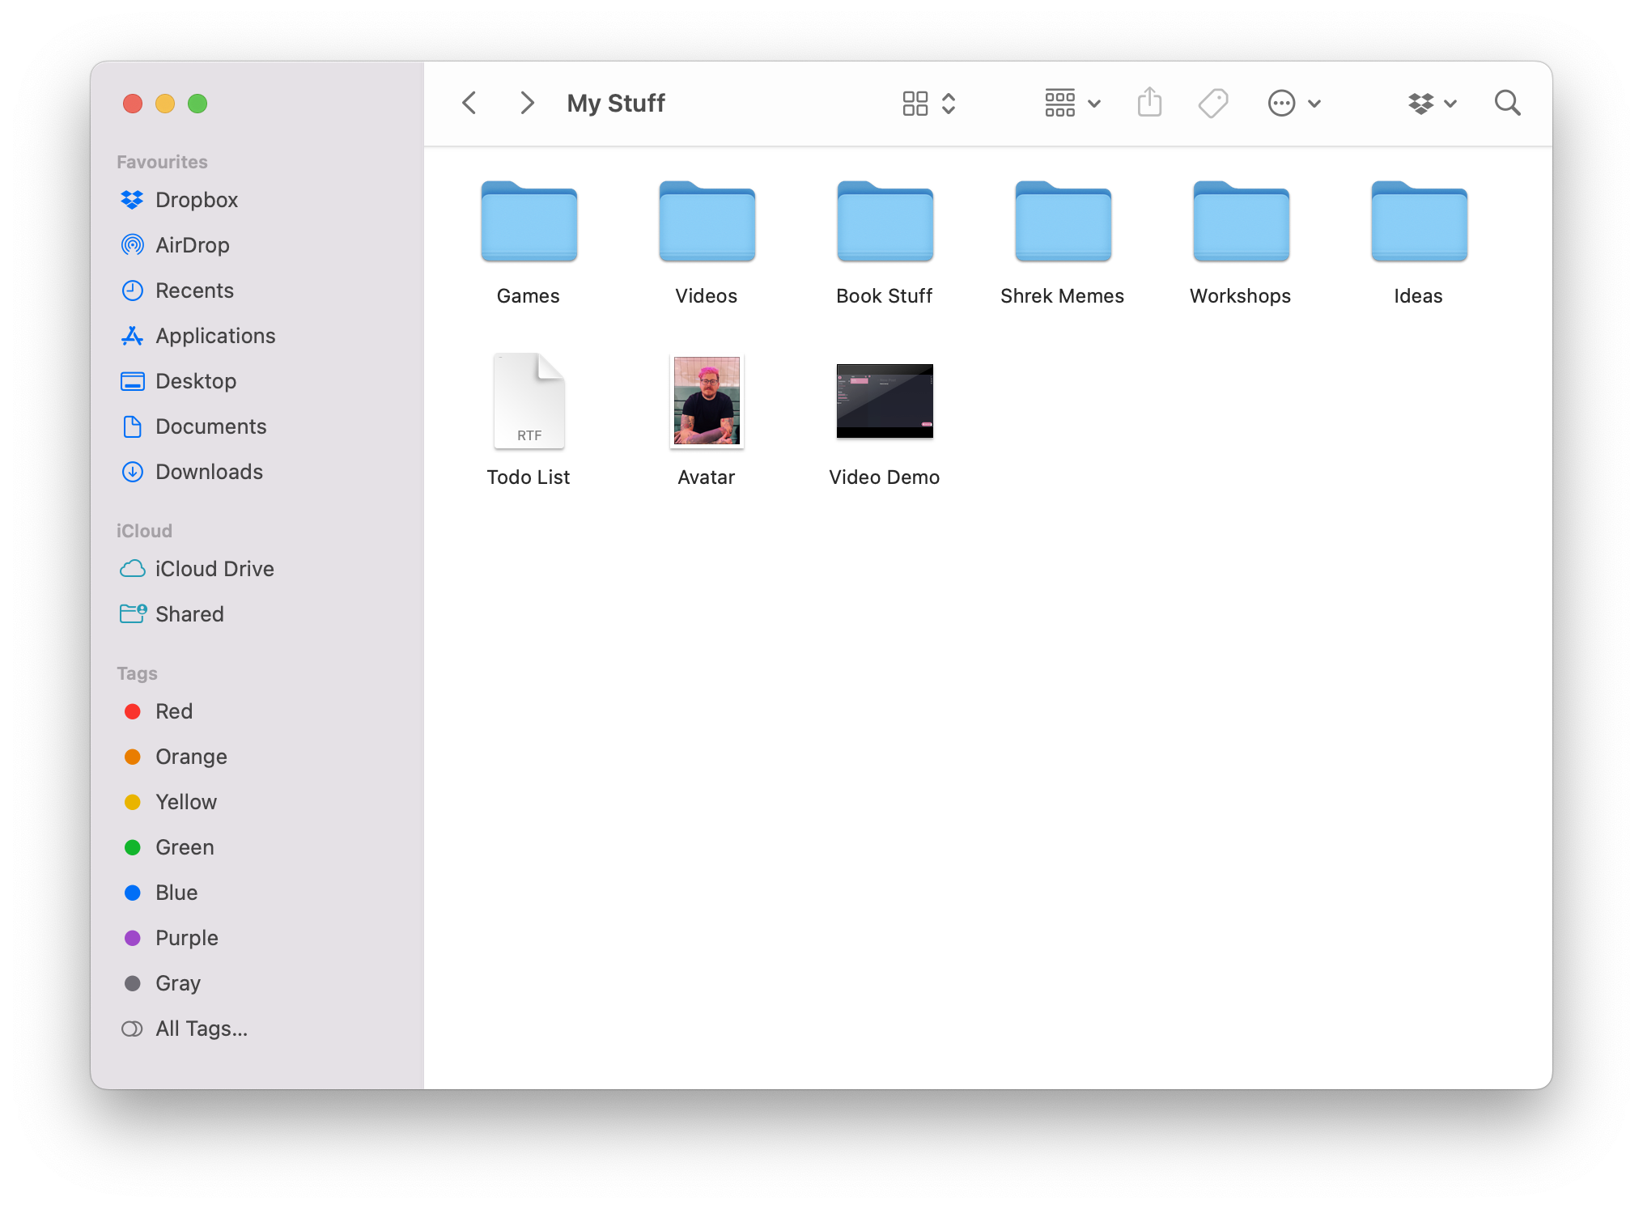Open the icon view switcher dropdown
This screenshot has height=1209, width=1643.
(929, 103)
